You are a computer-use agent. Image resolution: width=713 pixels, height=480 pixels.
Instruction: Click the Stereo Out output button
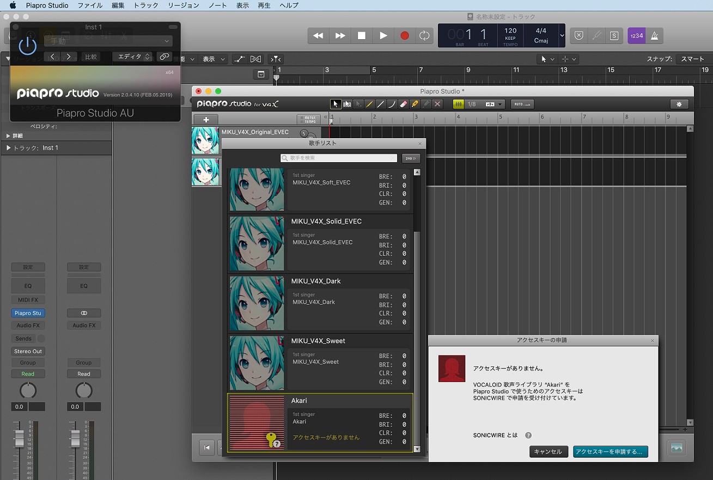(x=28, y=351)
